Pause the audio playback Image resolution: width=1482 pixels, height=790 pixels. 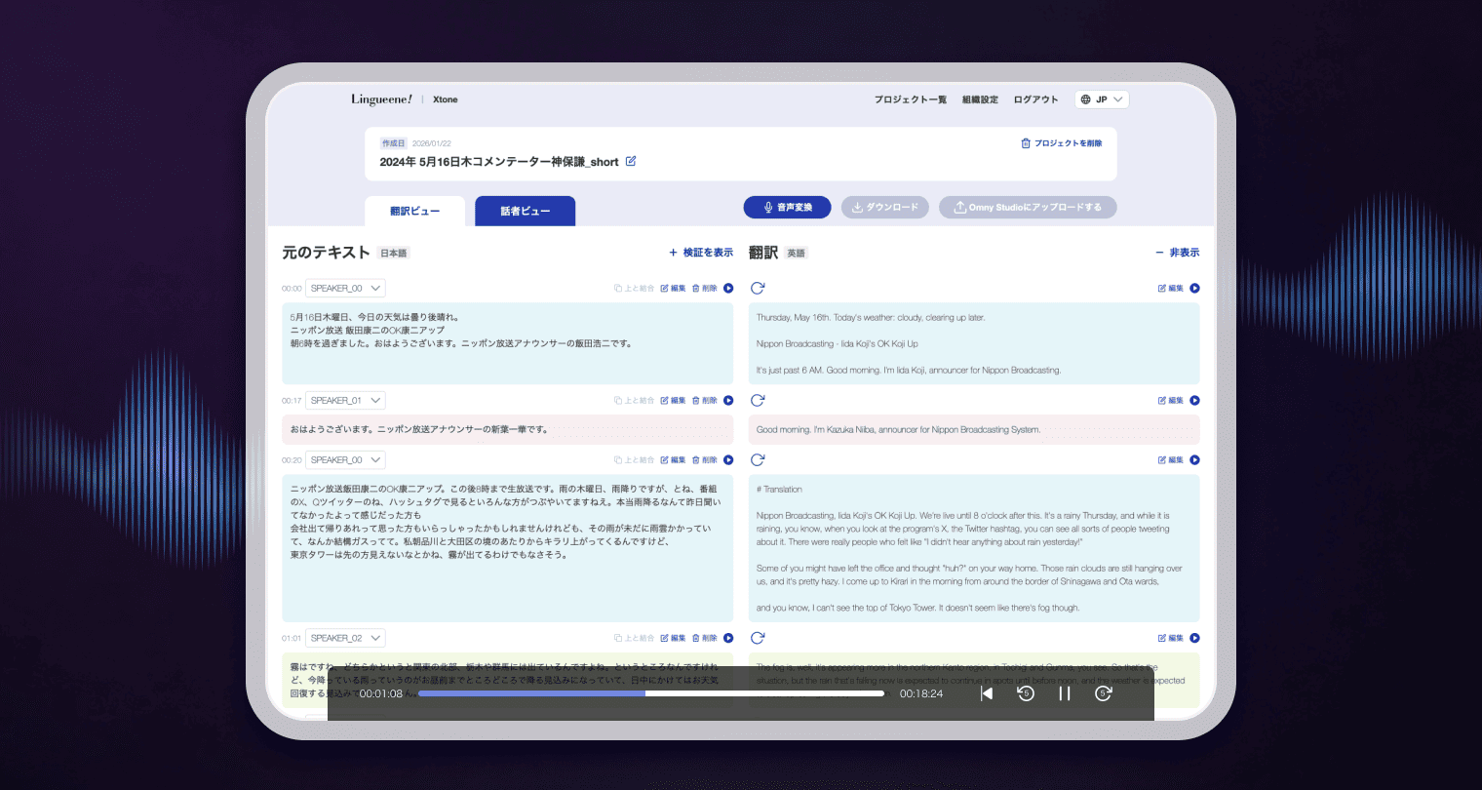pyautogui.click(x=1065, y=693)
